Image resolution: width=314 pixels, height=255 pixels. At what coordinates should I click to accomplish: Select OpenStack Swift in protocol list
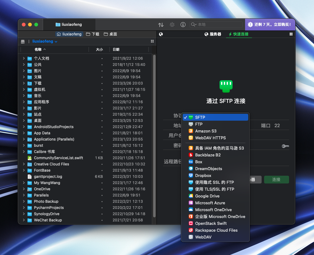[215, 224]
